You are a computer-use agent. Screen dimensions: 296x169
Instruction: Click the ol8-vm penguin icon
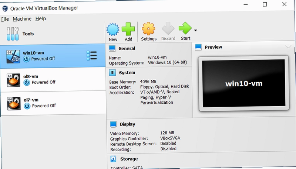[13, 80]
